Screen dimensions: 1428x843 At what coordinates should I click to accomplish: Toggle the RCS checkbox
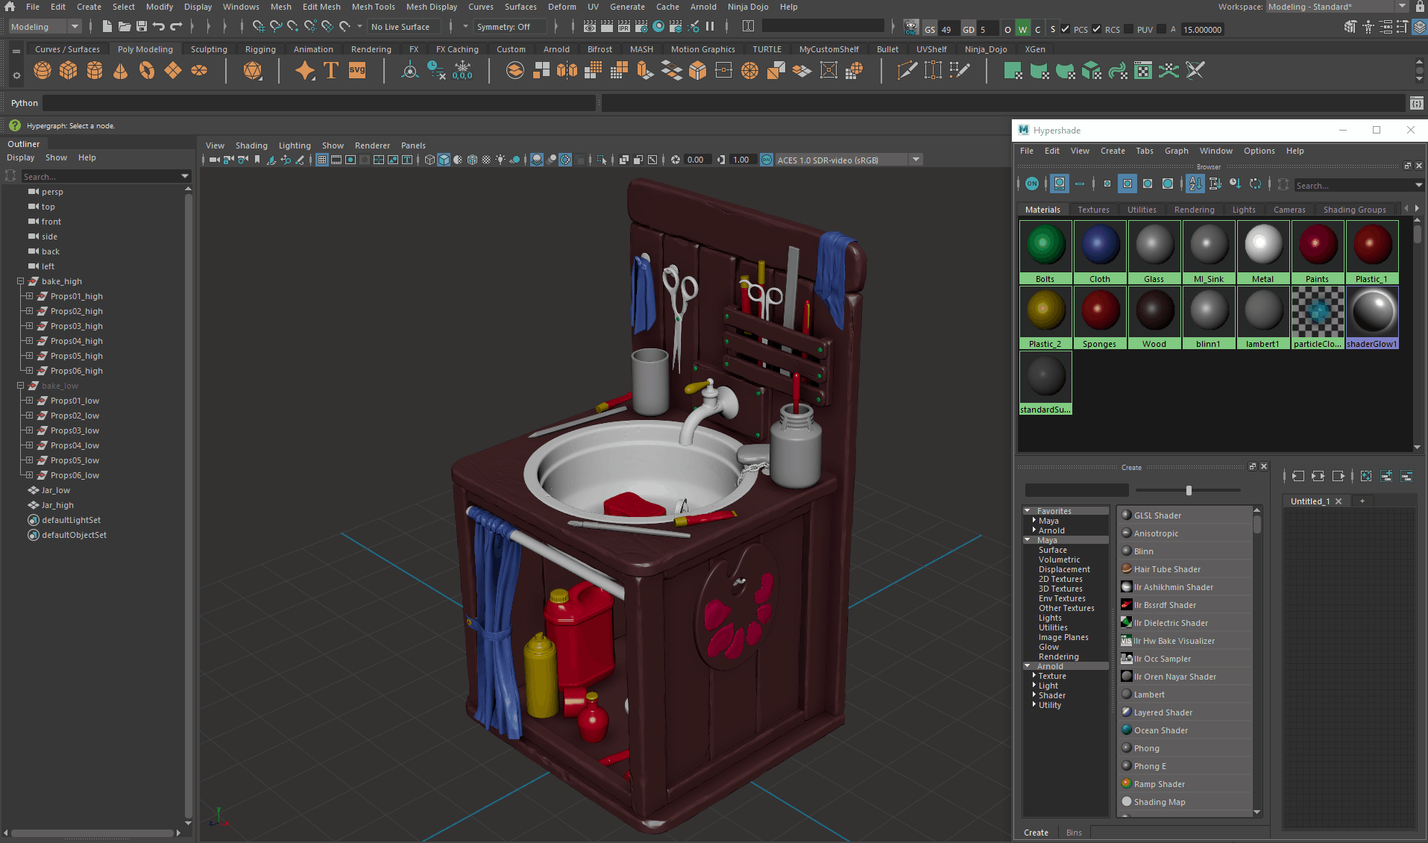pyautogui.click(x=1096, y=29)
